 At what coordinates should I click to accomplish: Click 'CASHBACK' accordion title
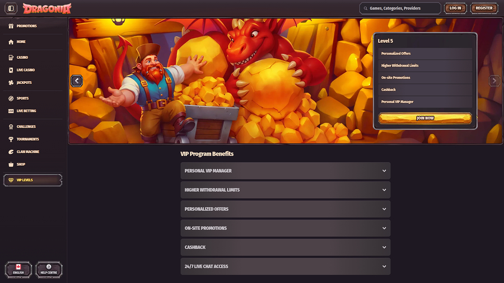tap(195, 247)
